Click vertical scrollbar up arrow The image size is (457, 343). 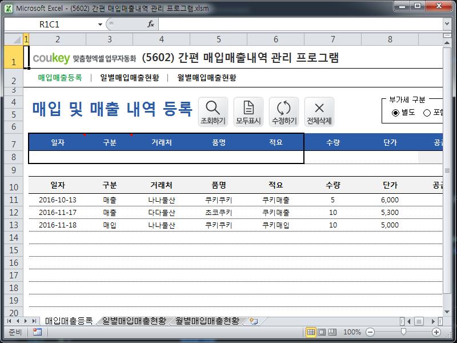tap(447, 43)
